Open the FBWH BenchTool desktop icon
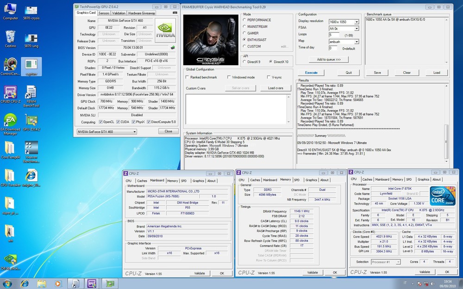This screenshot has width=463, height=289. click(x=31, y=97)
